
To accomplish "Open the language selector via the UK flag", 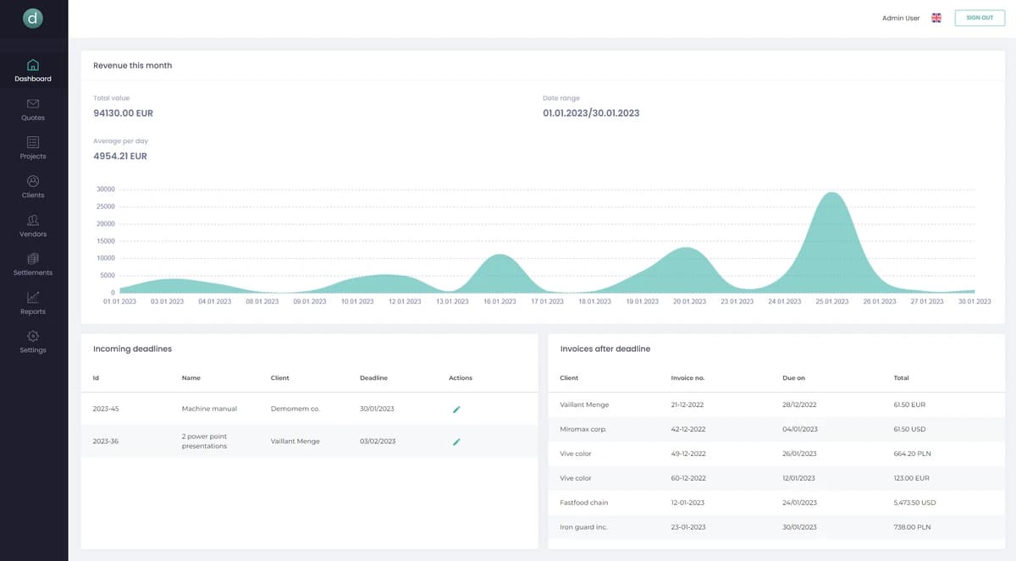I will [936, 17].
